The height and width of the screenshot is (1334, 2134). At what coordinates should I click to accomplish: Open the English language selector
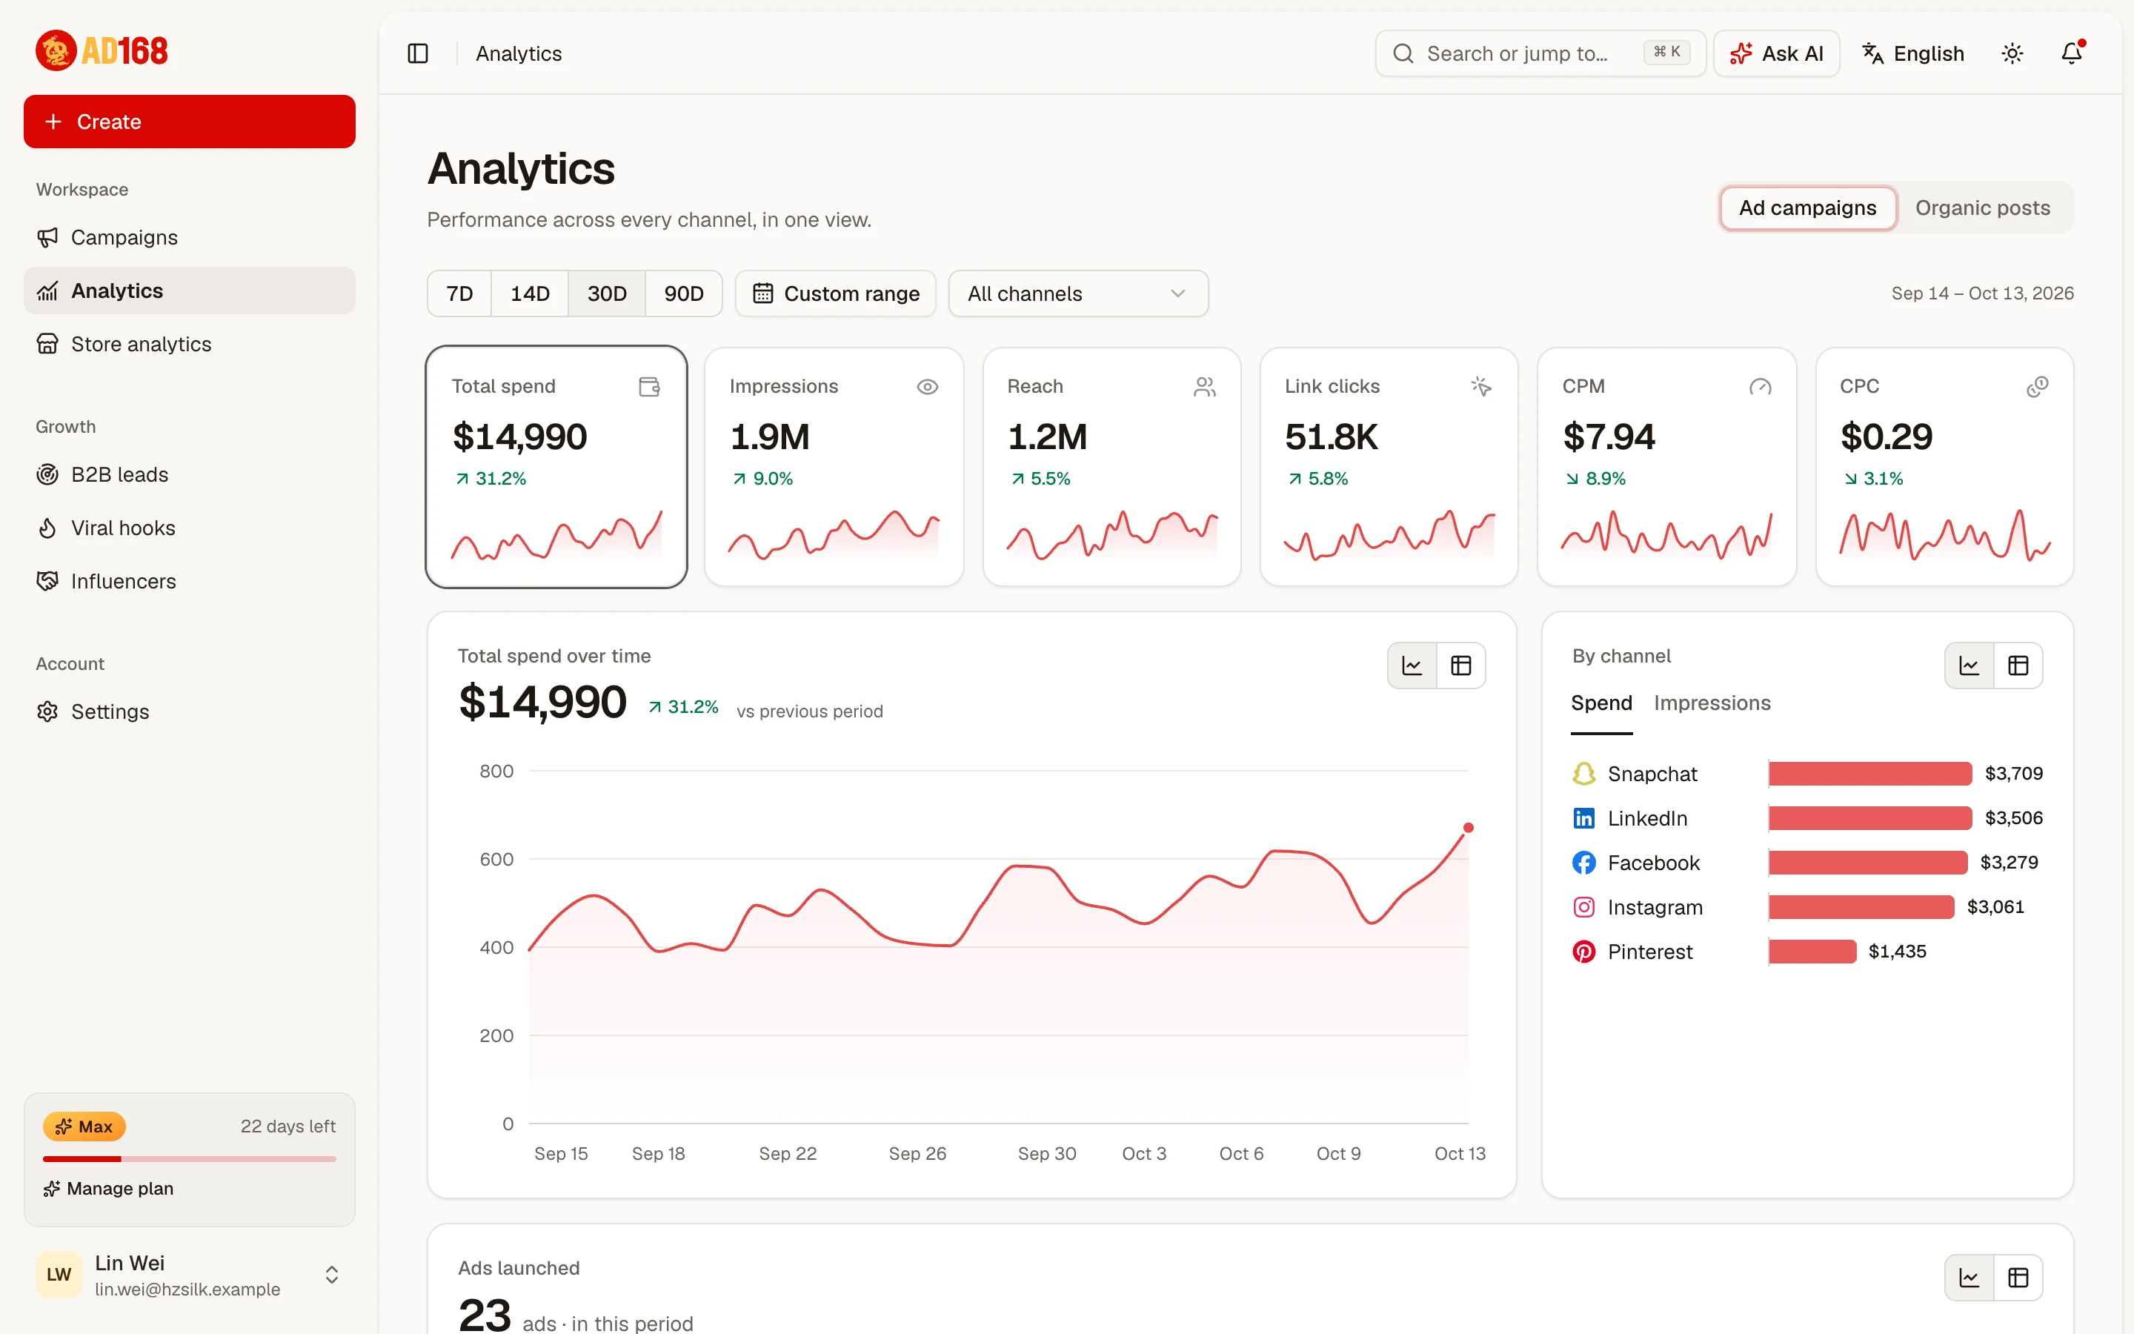(x=1912, y=54)
